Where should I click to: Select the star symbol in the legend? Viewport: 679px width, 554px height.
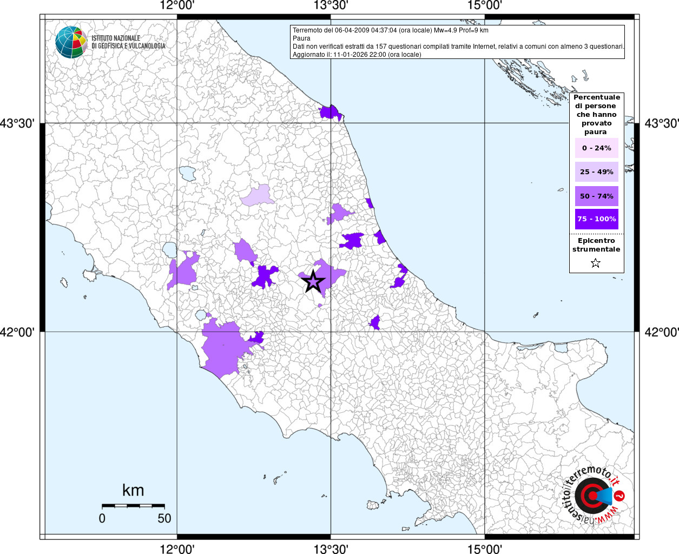pos(596,263)
